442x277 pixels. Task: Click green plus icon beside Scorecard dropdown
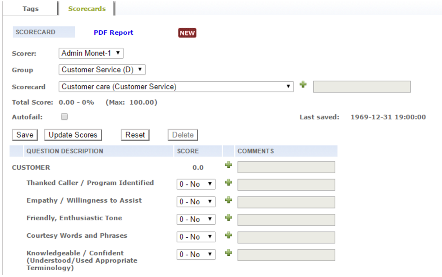coord(303,85)
